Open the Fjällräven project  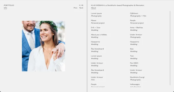(138, 15)
